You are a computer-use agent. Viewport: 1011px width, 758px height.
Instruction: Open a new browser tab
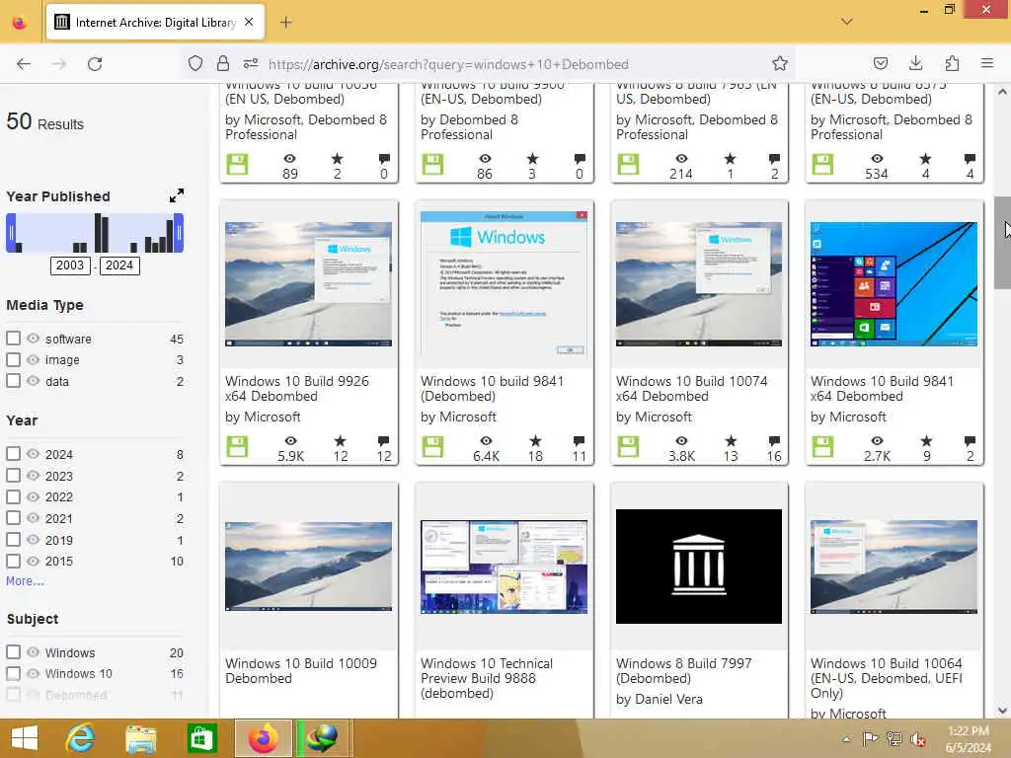(286, 23)
